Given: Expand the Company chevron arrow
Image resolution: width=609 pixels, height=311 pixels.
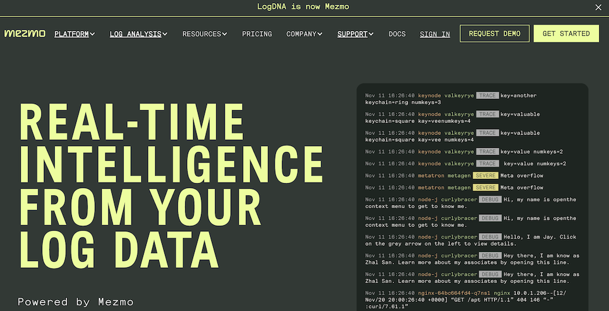Looking at the screenshot, I should pos(320,34).
